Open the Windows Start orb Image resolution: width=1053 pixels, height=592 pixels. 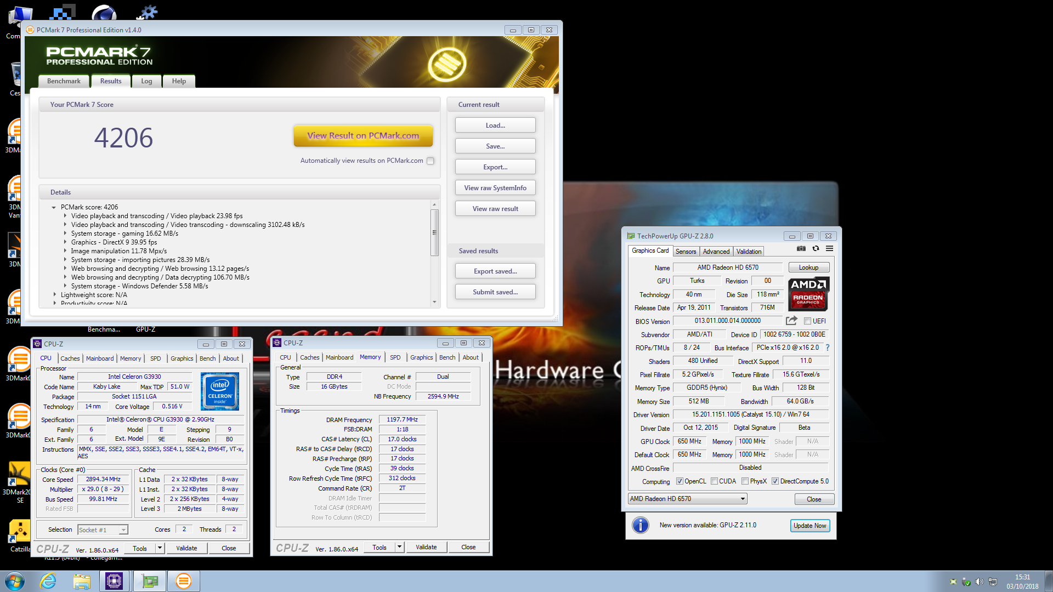point(15,581)
